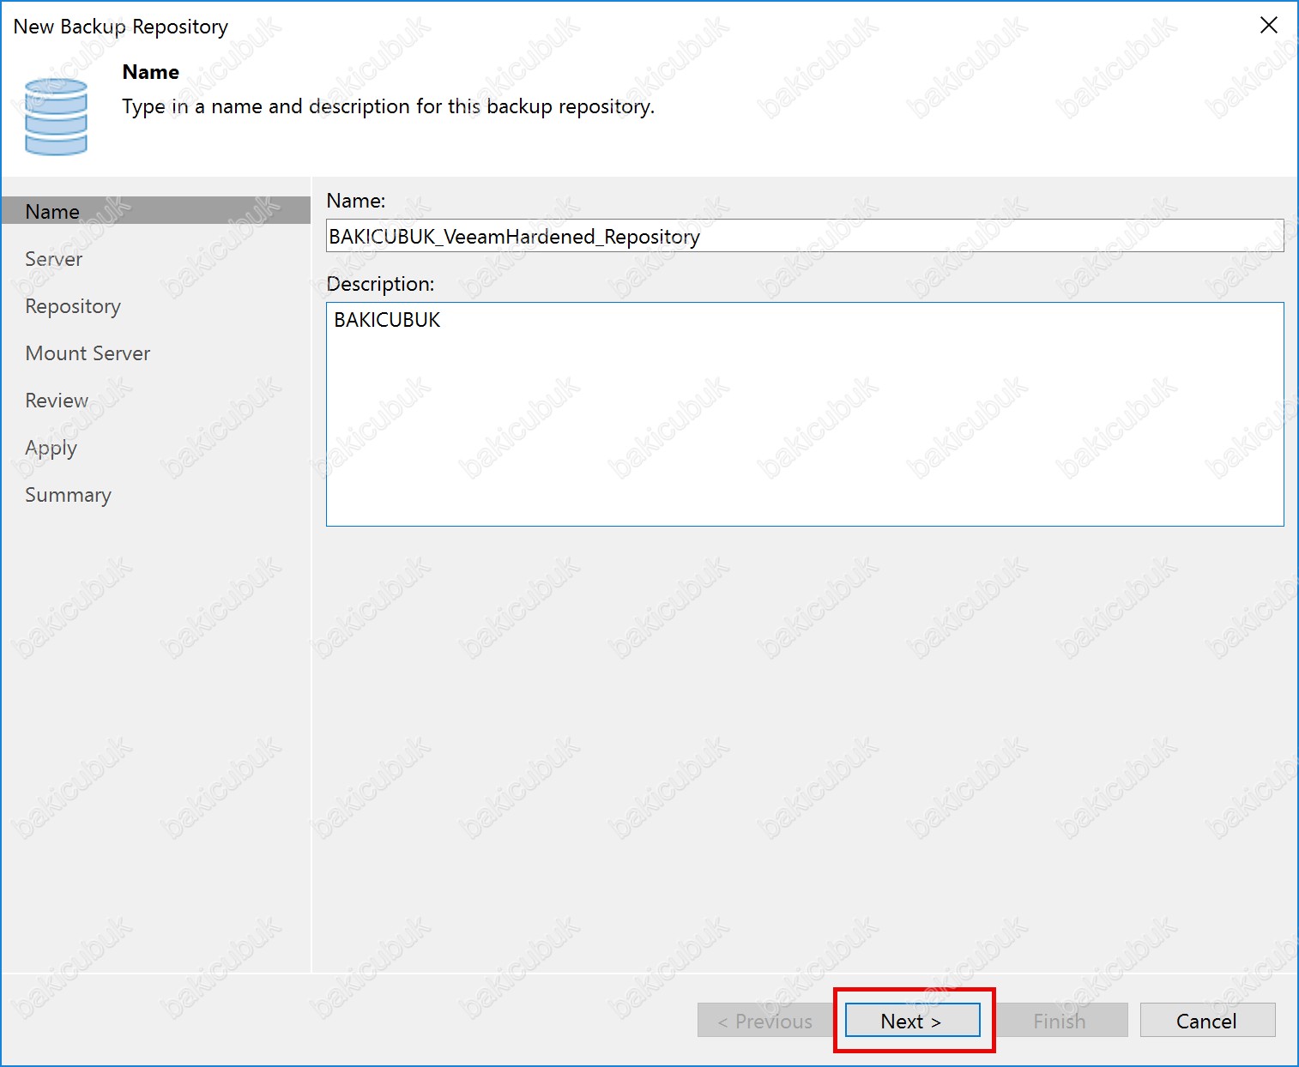Click 'Type in a name and description' text
Image resolution: width=1299 pixels, height=1067 pixels.
coord(389,106)
